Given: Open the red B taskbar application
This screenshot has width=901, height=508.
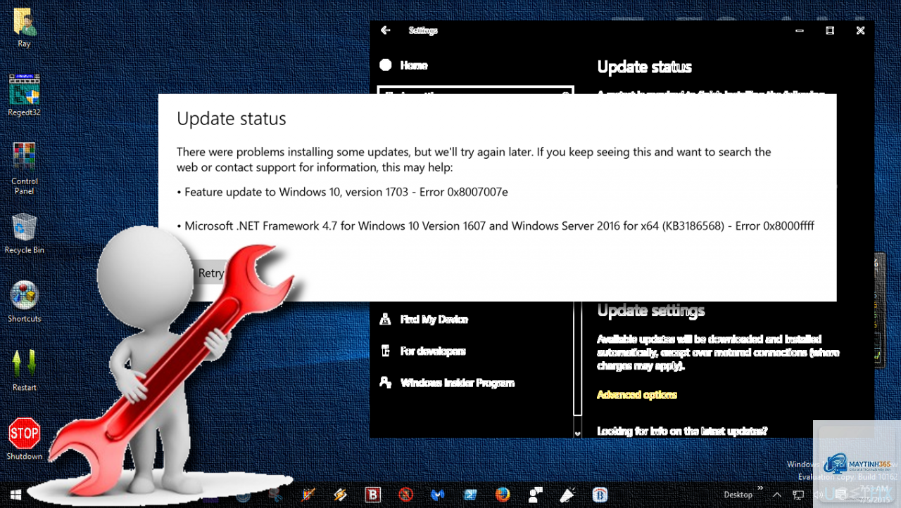Looking at the screenshot, I should [x=373, y=495].
